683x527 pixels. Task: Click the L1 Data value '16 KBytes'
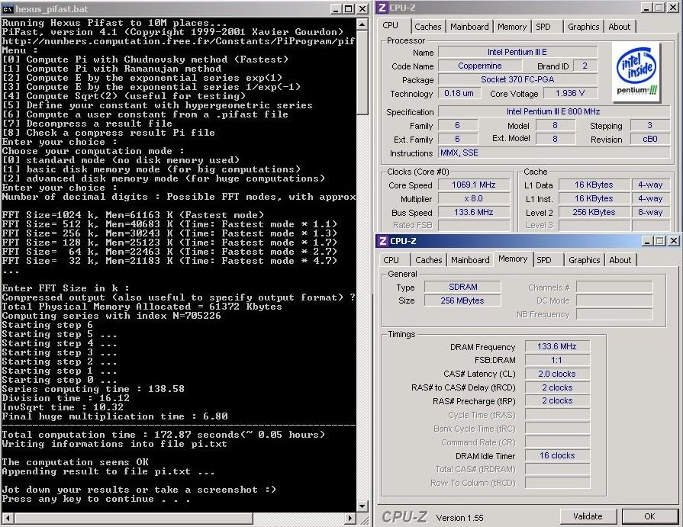click(594, 185)
